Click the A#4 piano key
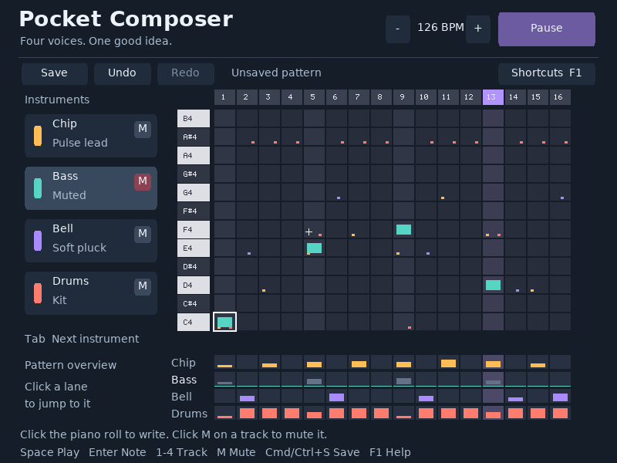The image size is (617, 463). (x=194, y=137)
